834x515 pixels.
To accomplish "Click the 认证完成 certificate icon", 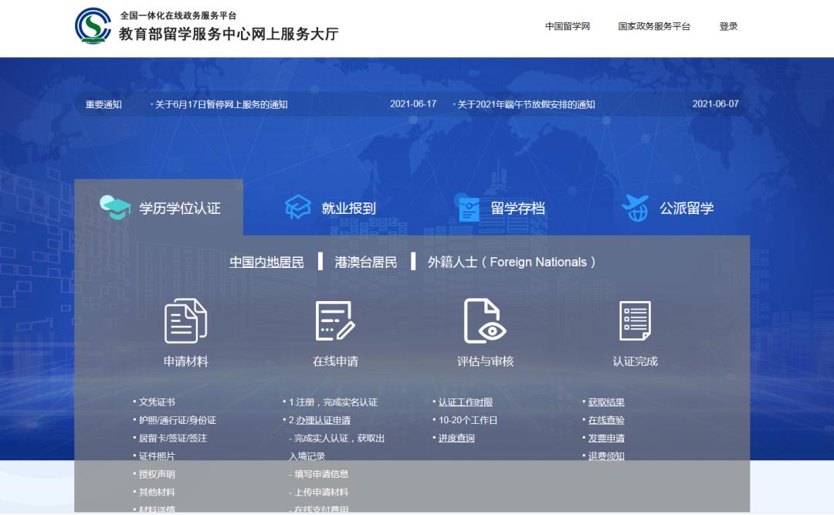I will point(635,323).
